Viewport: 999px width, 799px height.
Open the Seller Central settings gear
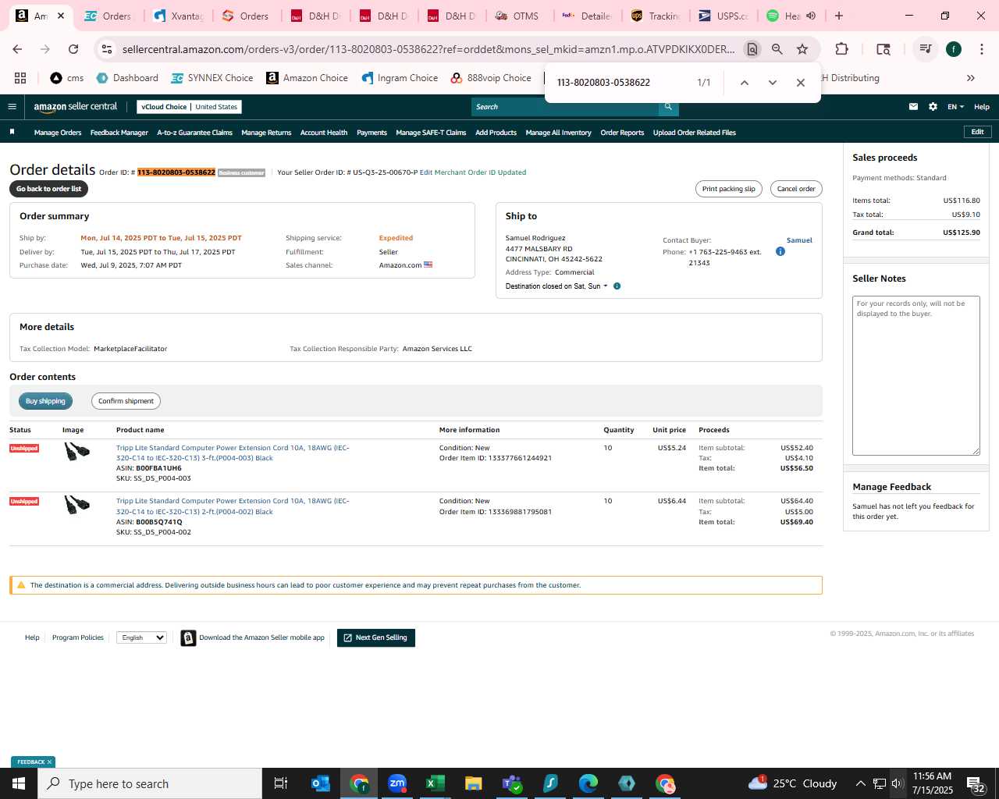click(x=933, y=107)
